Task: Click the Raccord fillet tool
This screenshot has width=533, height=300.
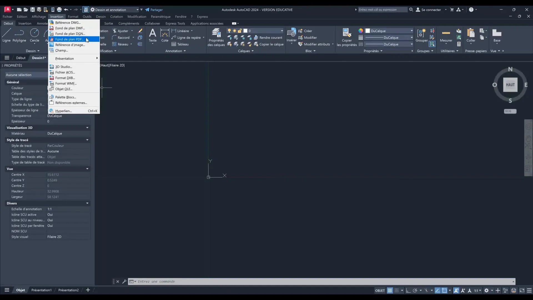Action: pyautogui.click(x=121, y=37)
